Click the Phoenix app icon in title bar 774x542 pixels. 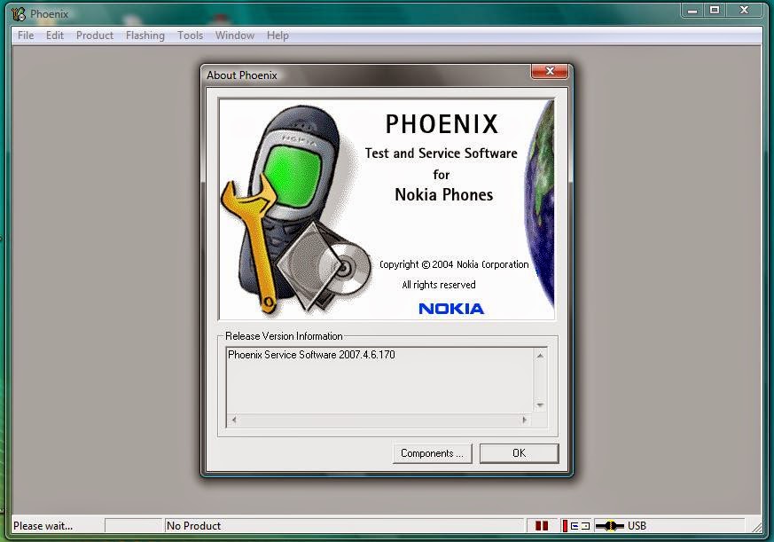coord(19,14)
